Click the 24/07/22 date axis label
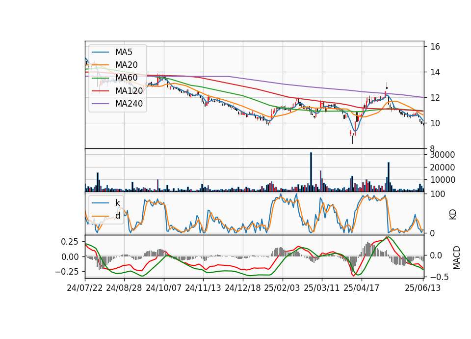Screen dimensions: 471x339 [x=85, y=288]
